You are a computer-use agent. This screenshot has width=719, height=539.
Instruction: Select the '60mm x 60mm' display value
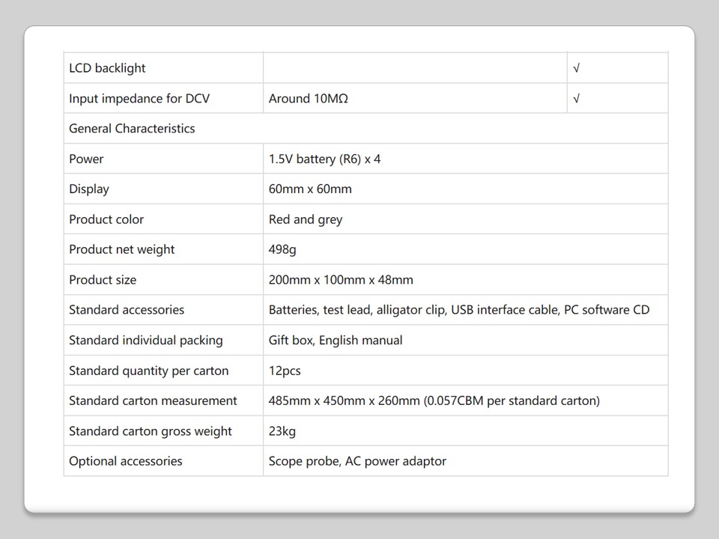(x=310, y=189)
